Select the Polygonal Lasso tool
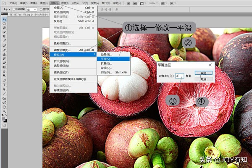Image resolution: width=252 pixels, height=168 pixels. (x=4, y=28)
